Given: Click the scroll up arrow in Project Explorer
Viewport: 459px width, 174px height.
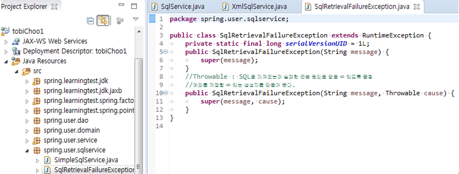Looking at the screenshot, I should tap(139, 31).
